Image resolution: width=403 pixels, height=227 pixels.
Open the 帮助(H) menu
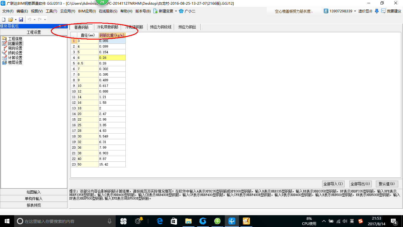(x=126, y=11)
